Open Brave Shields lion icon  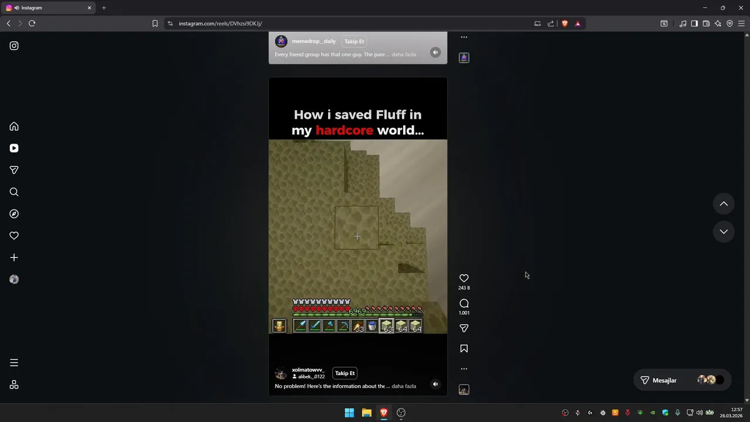(565, 23)
